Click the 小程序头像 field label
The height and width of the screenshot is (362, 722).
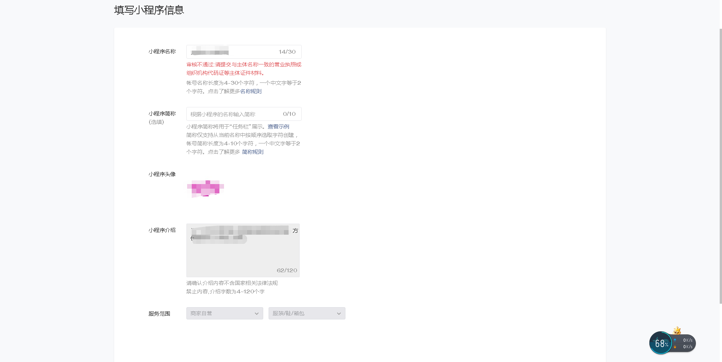click(162, 174)
